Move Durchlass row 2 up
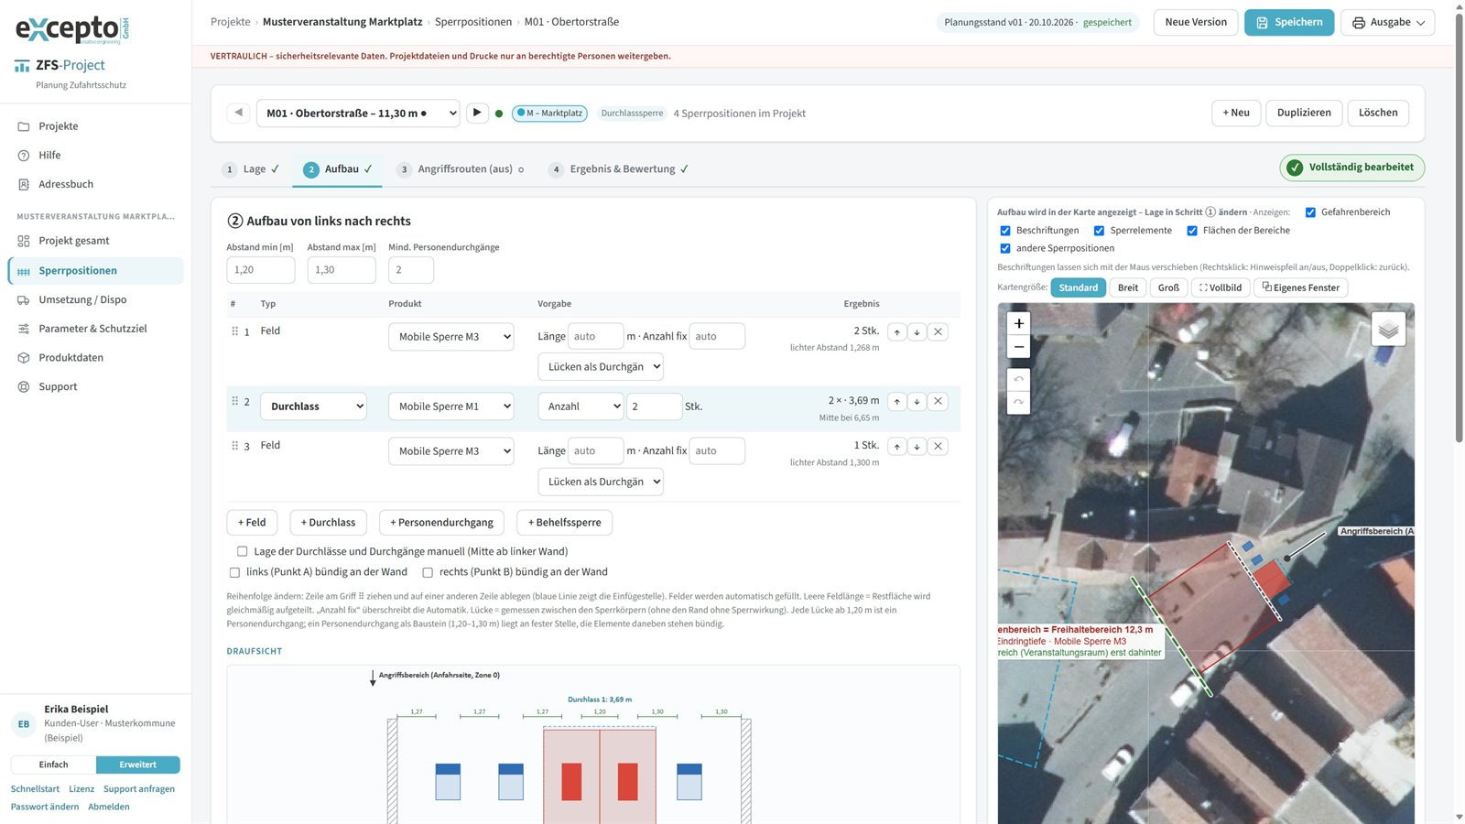The image size is (1465, 824). tap(897, 401)
